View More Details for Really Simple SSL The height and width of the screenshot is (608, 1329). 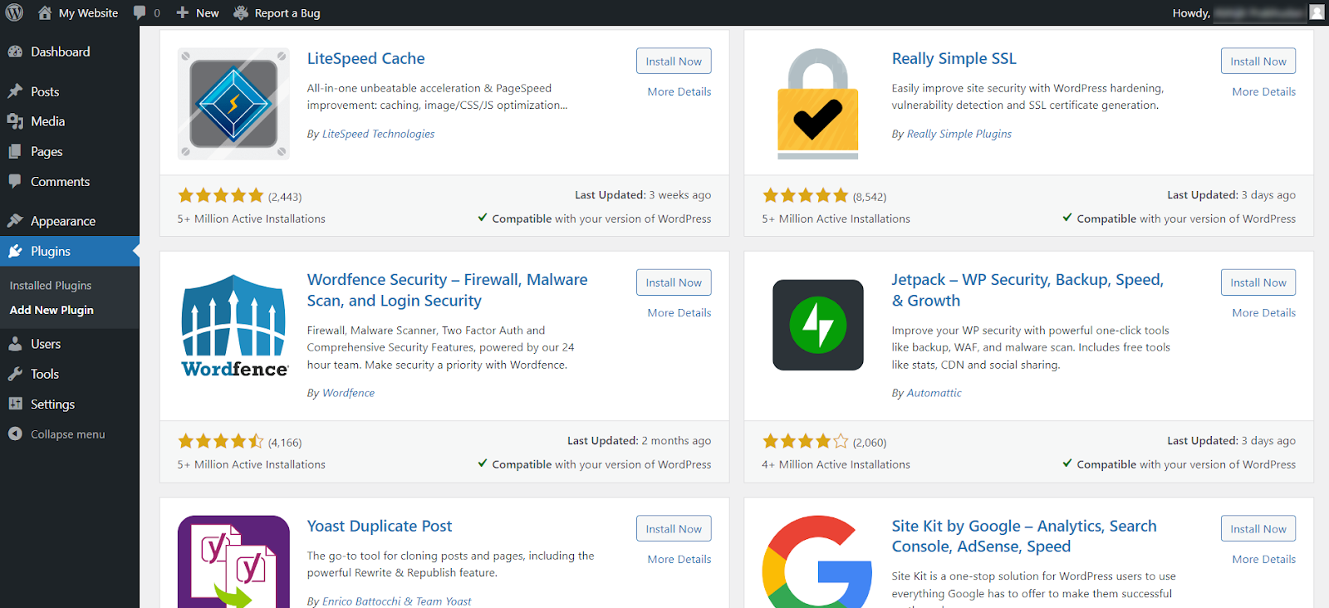point(1264,91)
